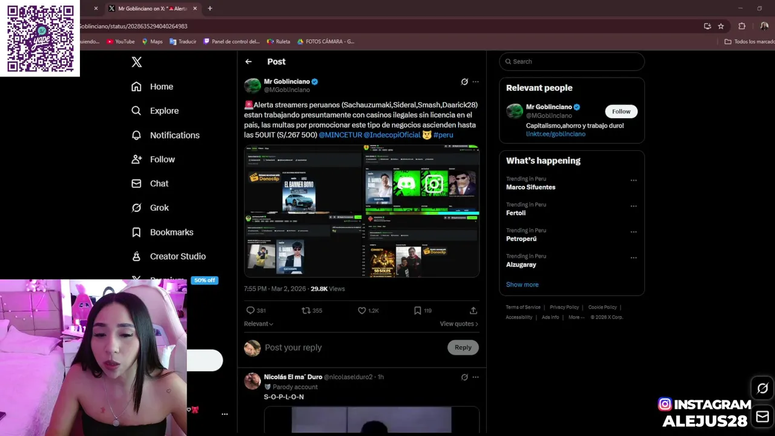The image size is (775, 436).
Task: Open Terms of Service link
Action: 523,308
